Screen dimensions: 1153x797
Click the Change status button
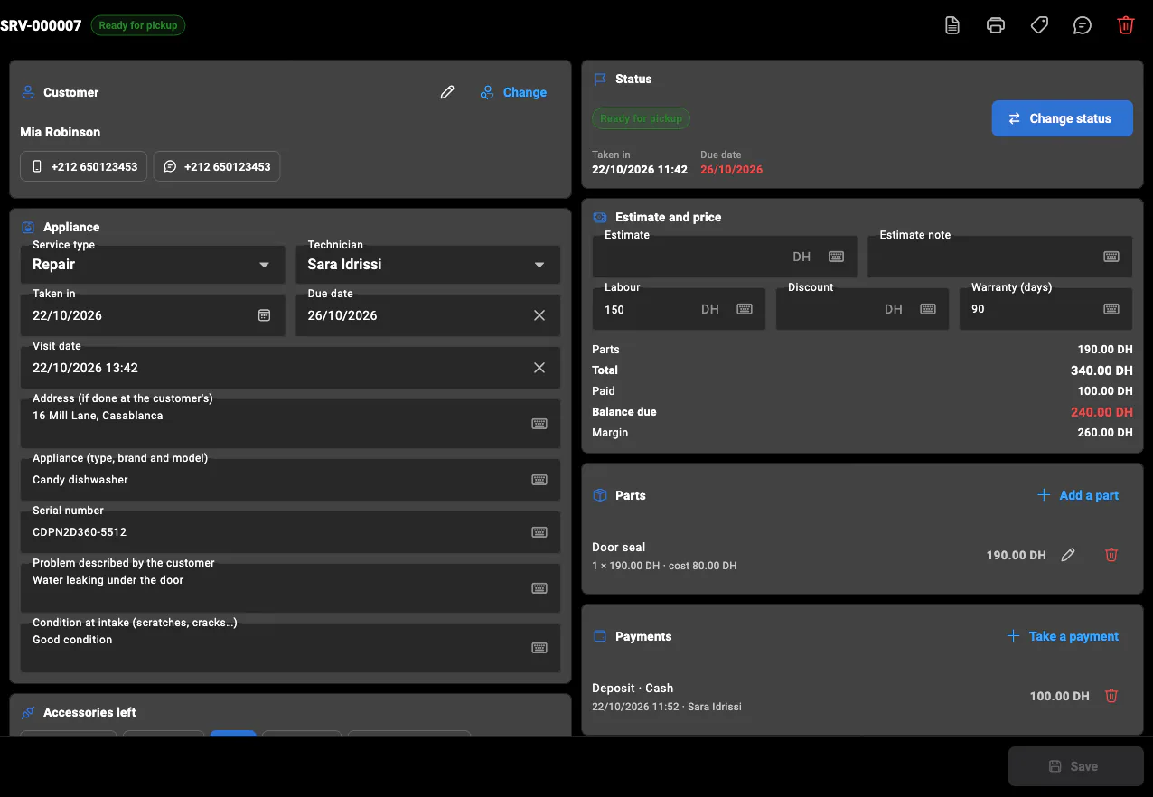(1062, 118)
